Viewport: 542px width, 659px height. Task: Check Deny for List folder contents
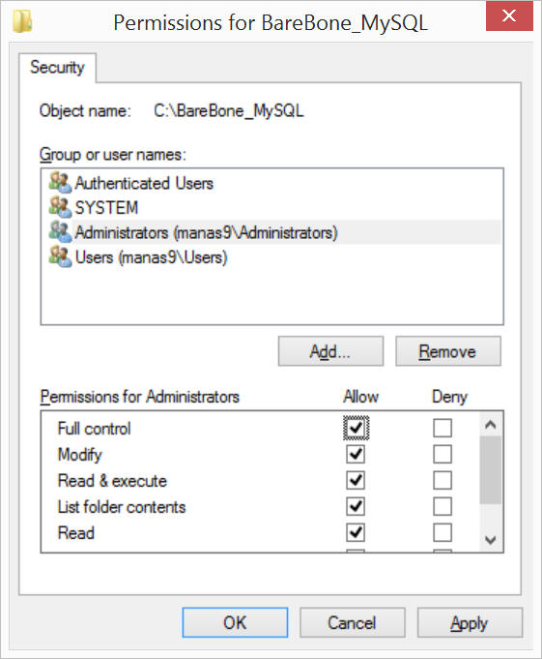[442, 506]
